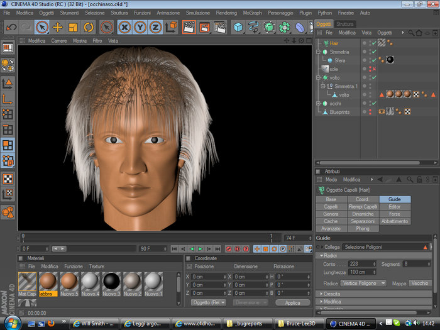Select the Move tool
This screenshot has width=440, height=330.
point(57,27)
